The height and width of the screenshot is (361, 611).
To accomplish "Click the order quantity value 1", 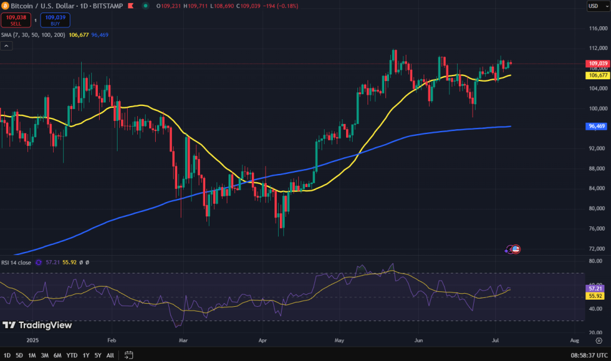I will [x=35, y=20].
